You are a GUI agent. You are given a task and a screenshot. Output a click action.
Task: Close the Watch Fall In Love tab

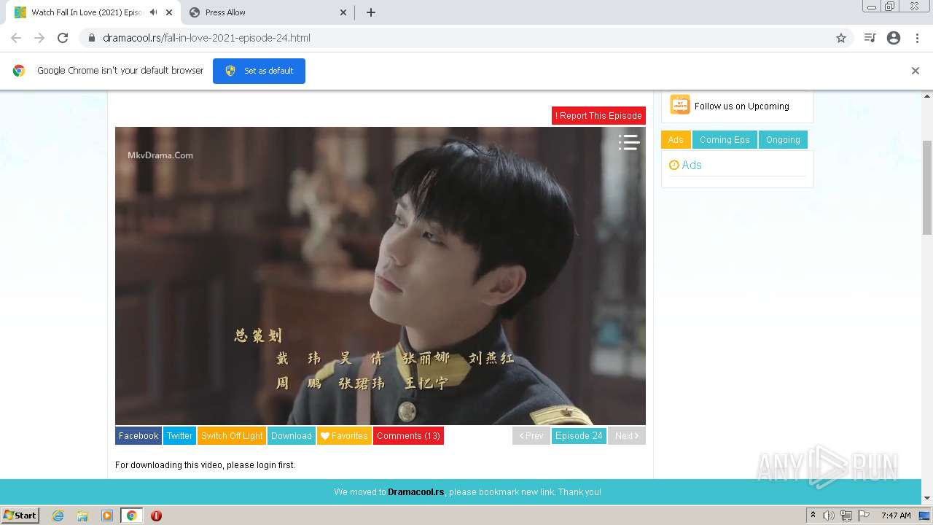[169, 12]
